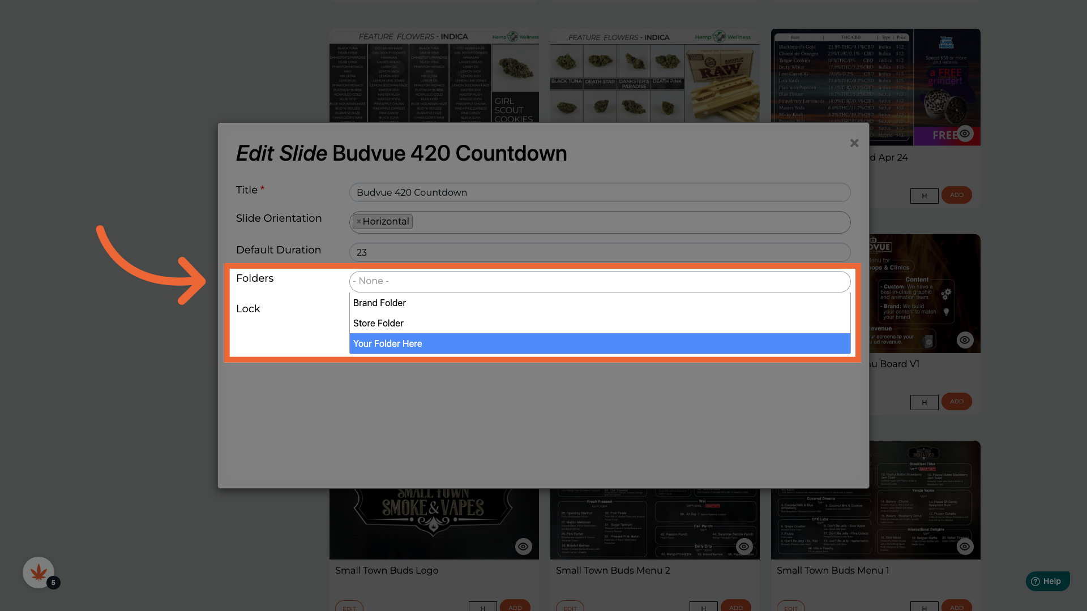Remove the Horizontal orientation tag
Viewport: 1087px width, 611px height.
tap(358, 222)
